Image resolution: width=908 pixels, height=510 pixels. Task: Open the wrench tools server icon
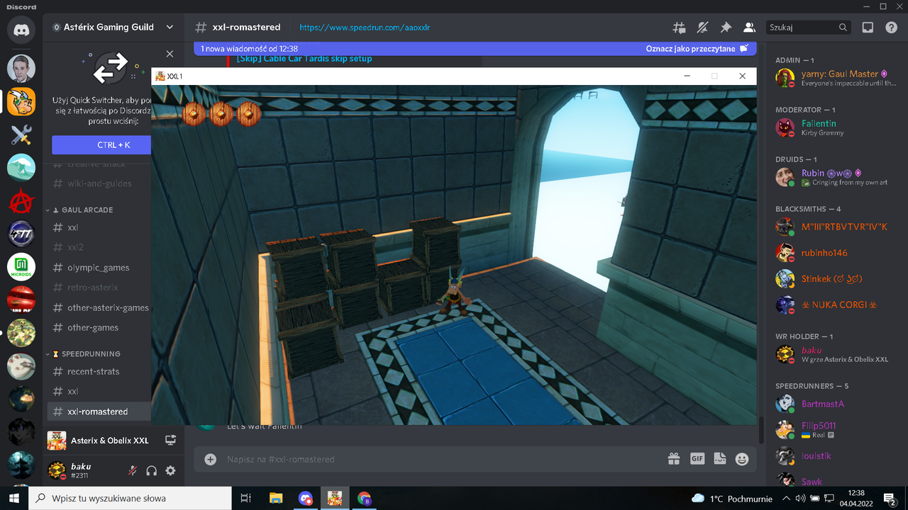coord(21,135)
